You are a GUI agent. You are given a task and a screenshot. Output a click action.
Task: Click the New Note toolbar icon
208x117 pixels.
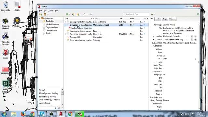[78, 14]
